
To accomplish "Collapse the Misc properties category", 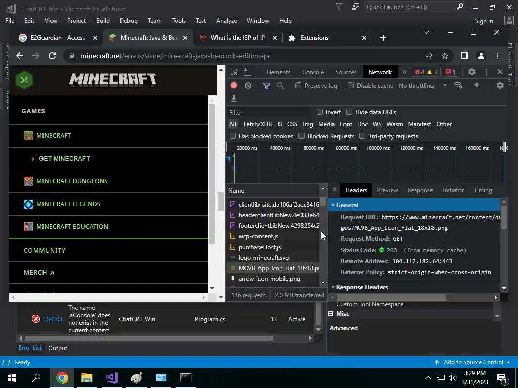I will 331,314.
